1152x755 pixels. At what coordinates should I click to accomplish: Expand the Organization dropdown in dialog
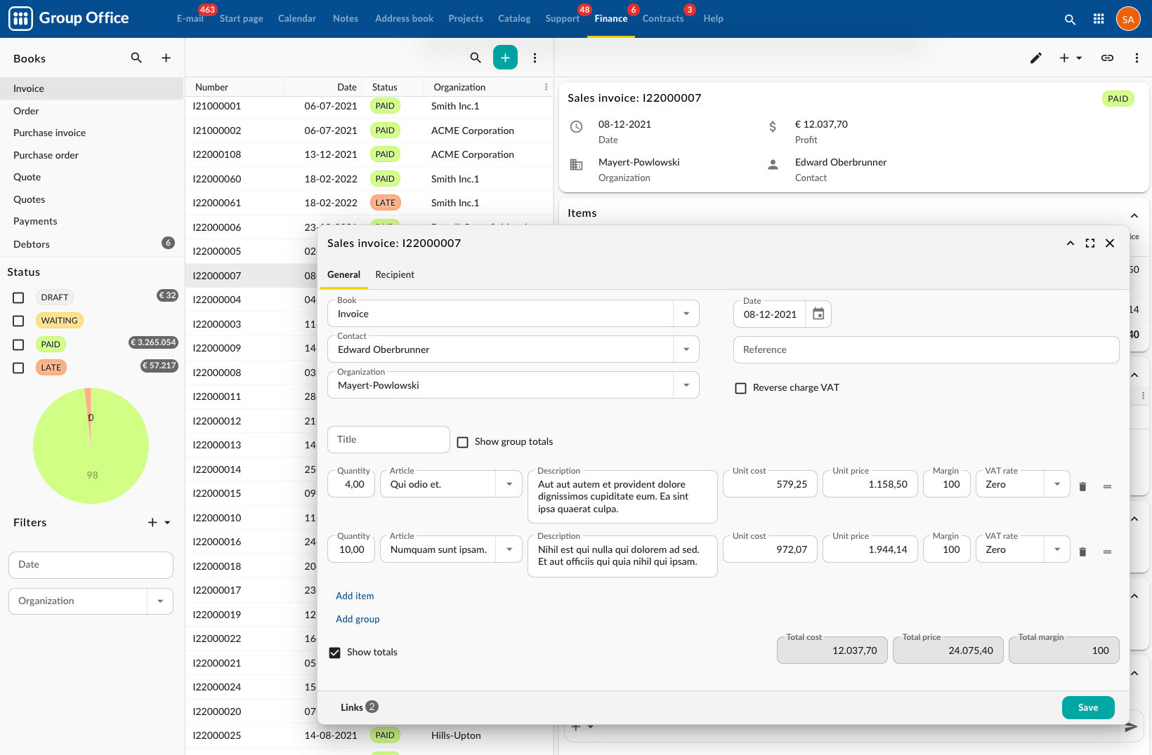click(686, 385)
